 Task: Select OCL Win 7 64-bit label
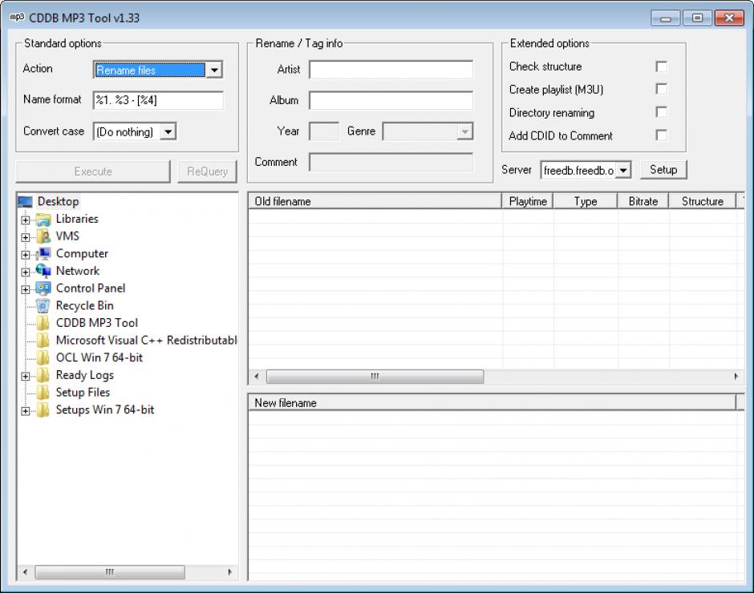[99, 357]
